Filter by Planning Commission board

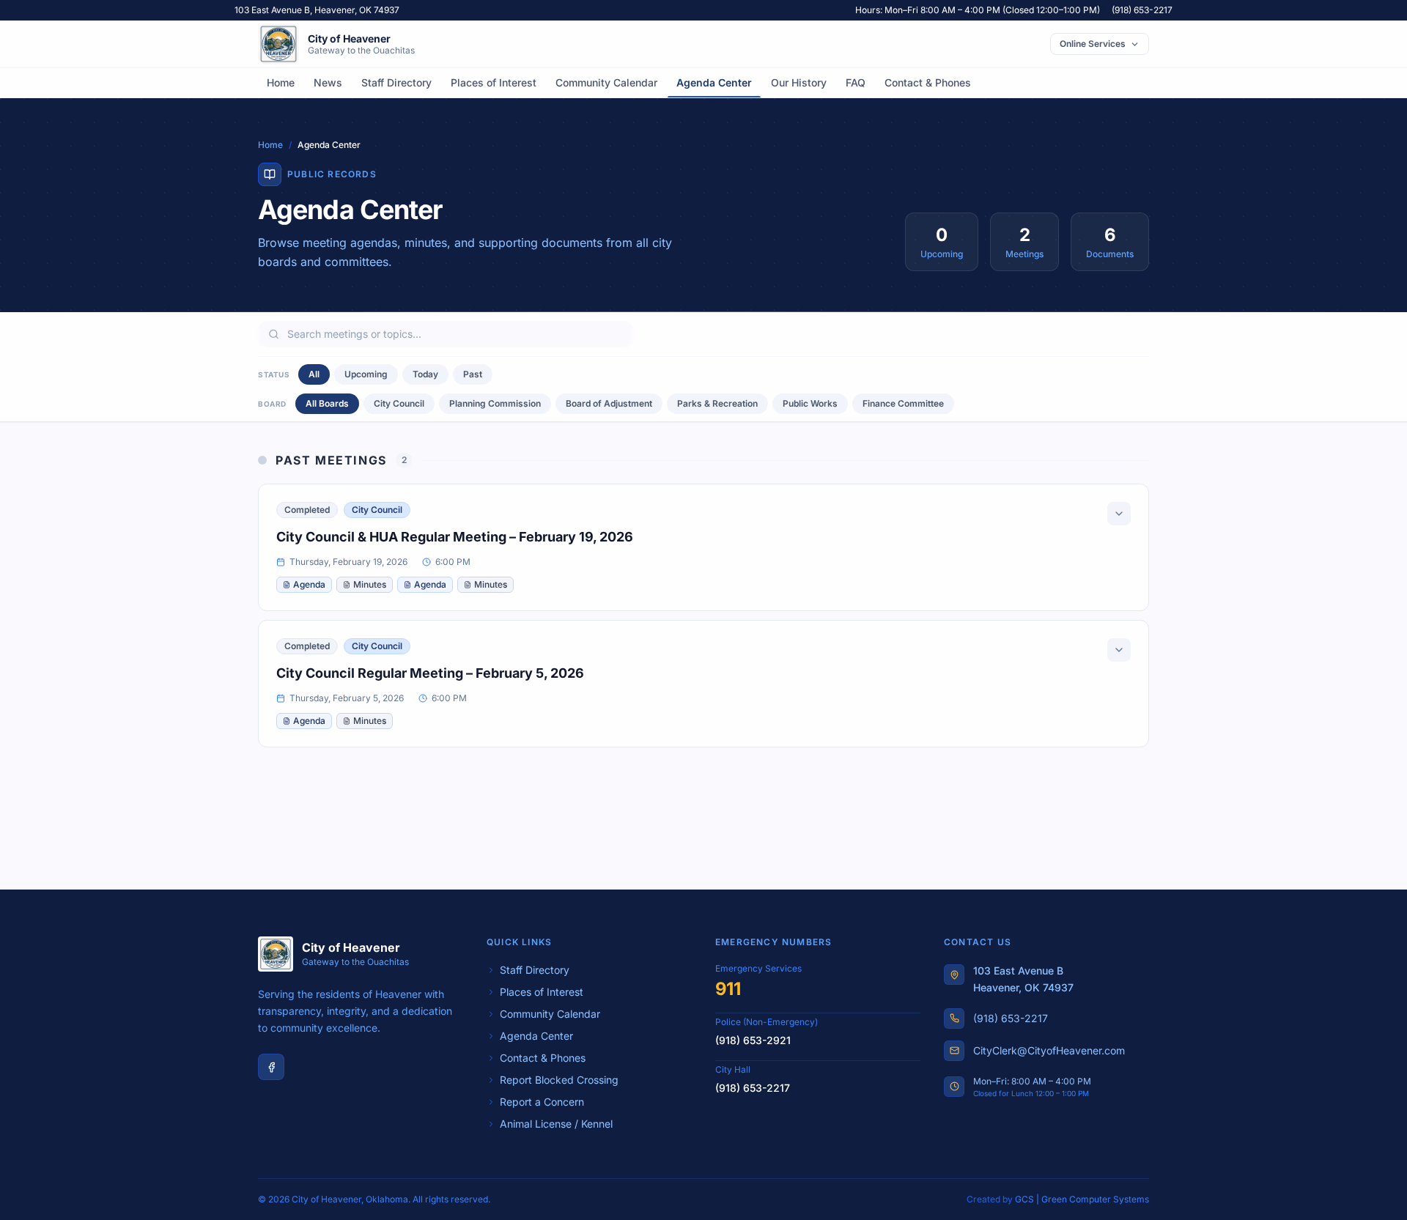495,404
